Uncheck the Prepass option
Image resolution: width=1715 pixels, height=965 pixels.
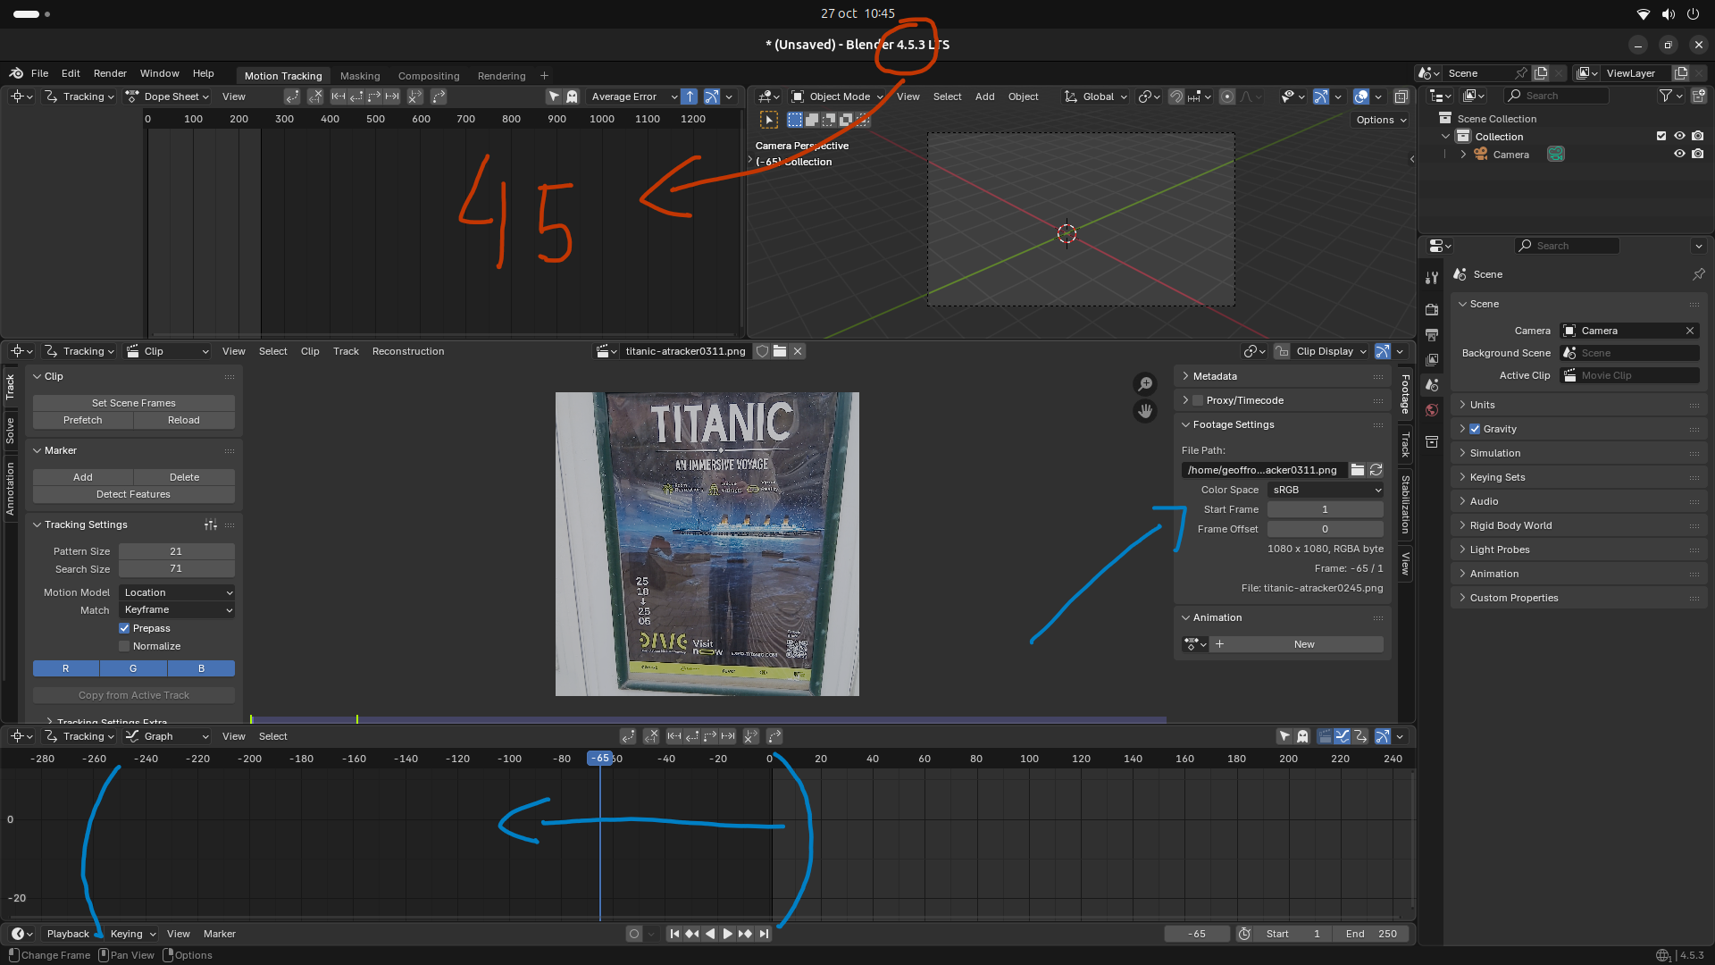click(124, 628)
